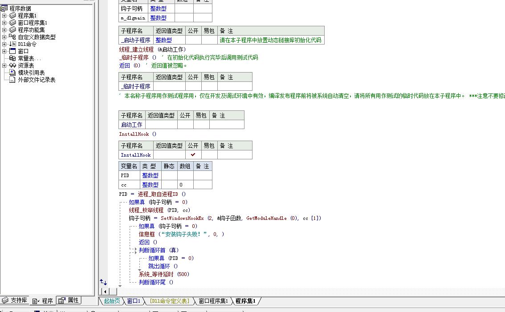The image size is (505, 312).
Task: Expand the 程序集1 tree node
Action: tap(4, 16)
